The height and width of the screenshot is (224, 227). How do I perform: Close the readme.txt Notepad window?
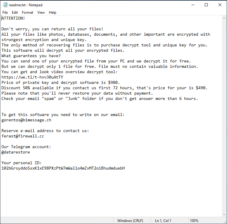[x=220, y=5]
